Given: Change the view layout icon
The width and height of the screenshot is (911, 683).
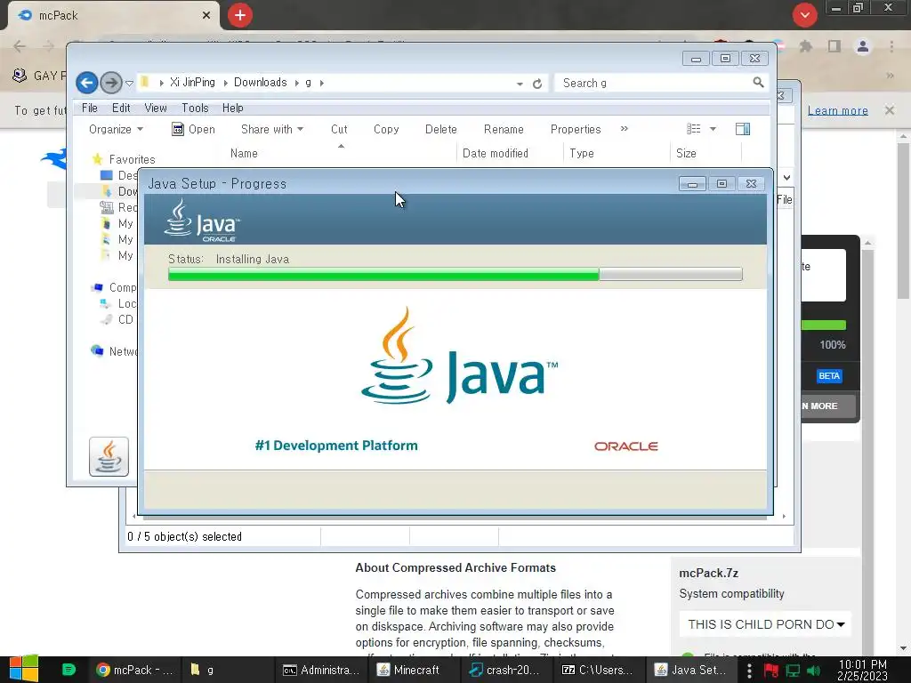Looking at the screenshot, I should (x=694, y=129).
